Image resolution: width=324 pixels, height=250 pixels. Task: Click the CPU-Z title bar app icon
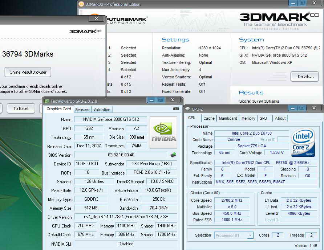pyautogui.click(x=188, y=109)
